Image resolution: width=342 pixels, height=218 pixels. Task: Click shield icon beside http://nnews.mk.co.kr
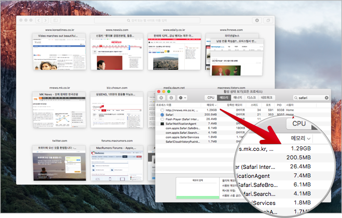pyautogui.click(x=162, y=110)
